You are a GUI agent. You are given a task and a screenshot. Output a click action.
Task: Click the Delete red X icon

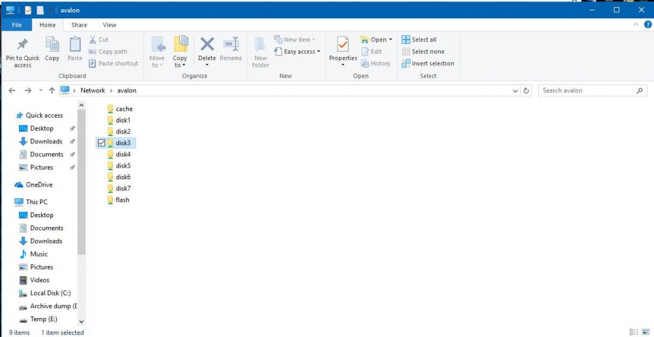207,44
